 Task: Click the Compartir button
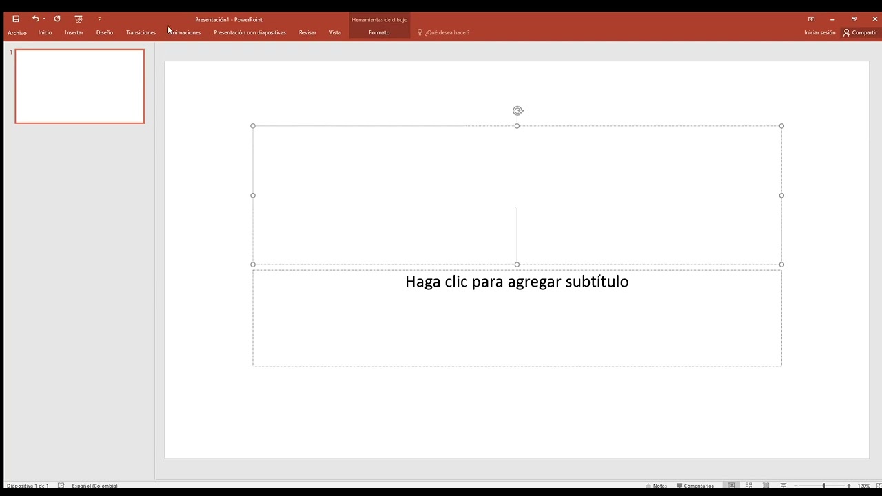point(860,33)
